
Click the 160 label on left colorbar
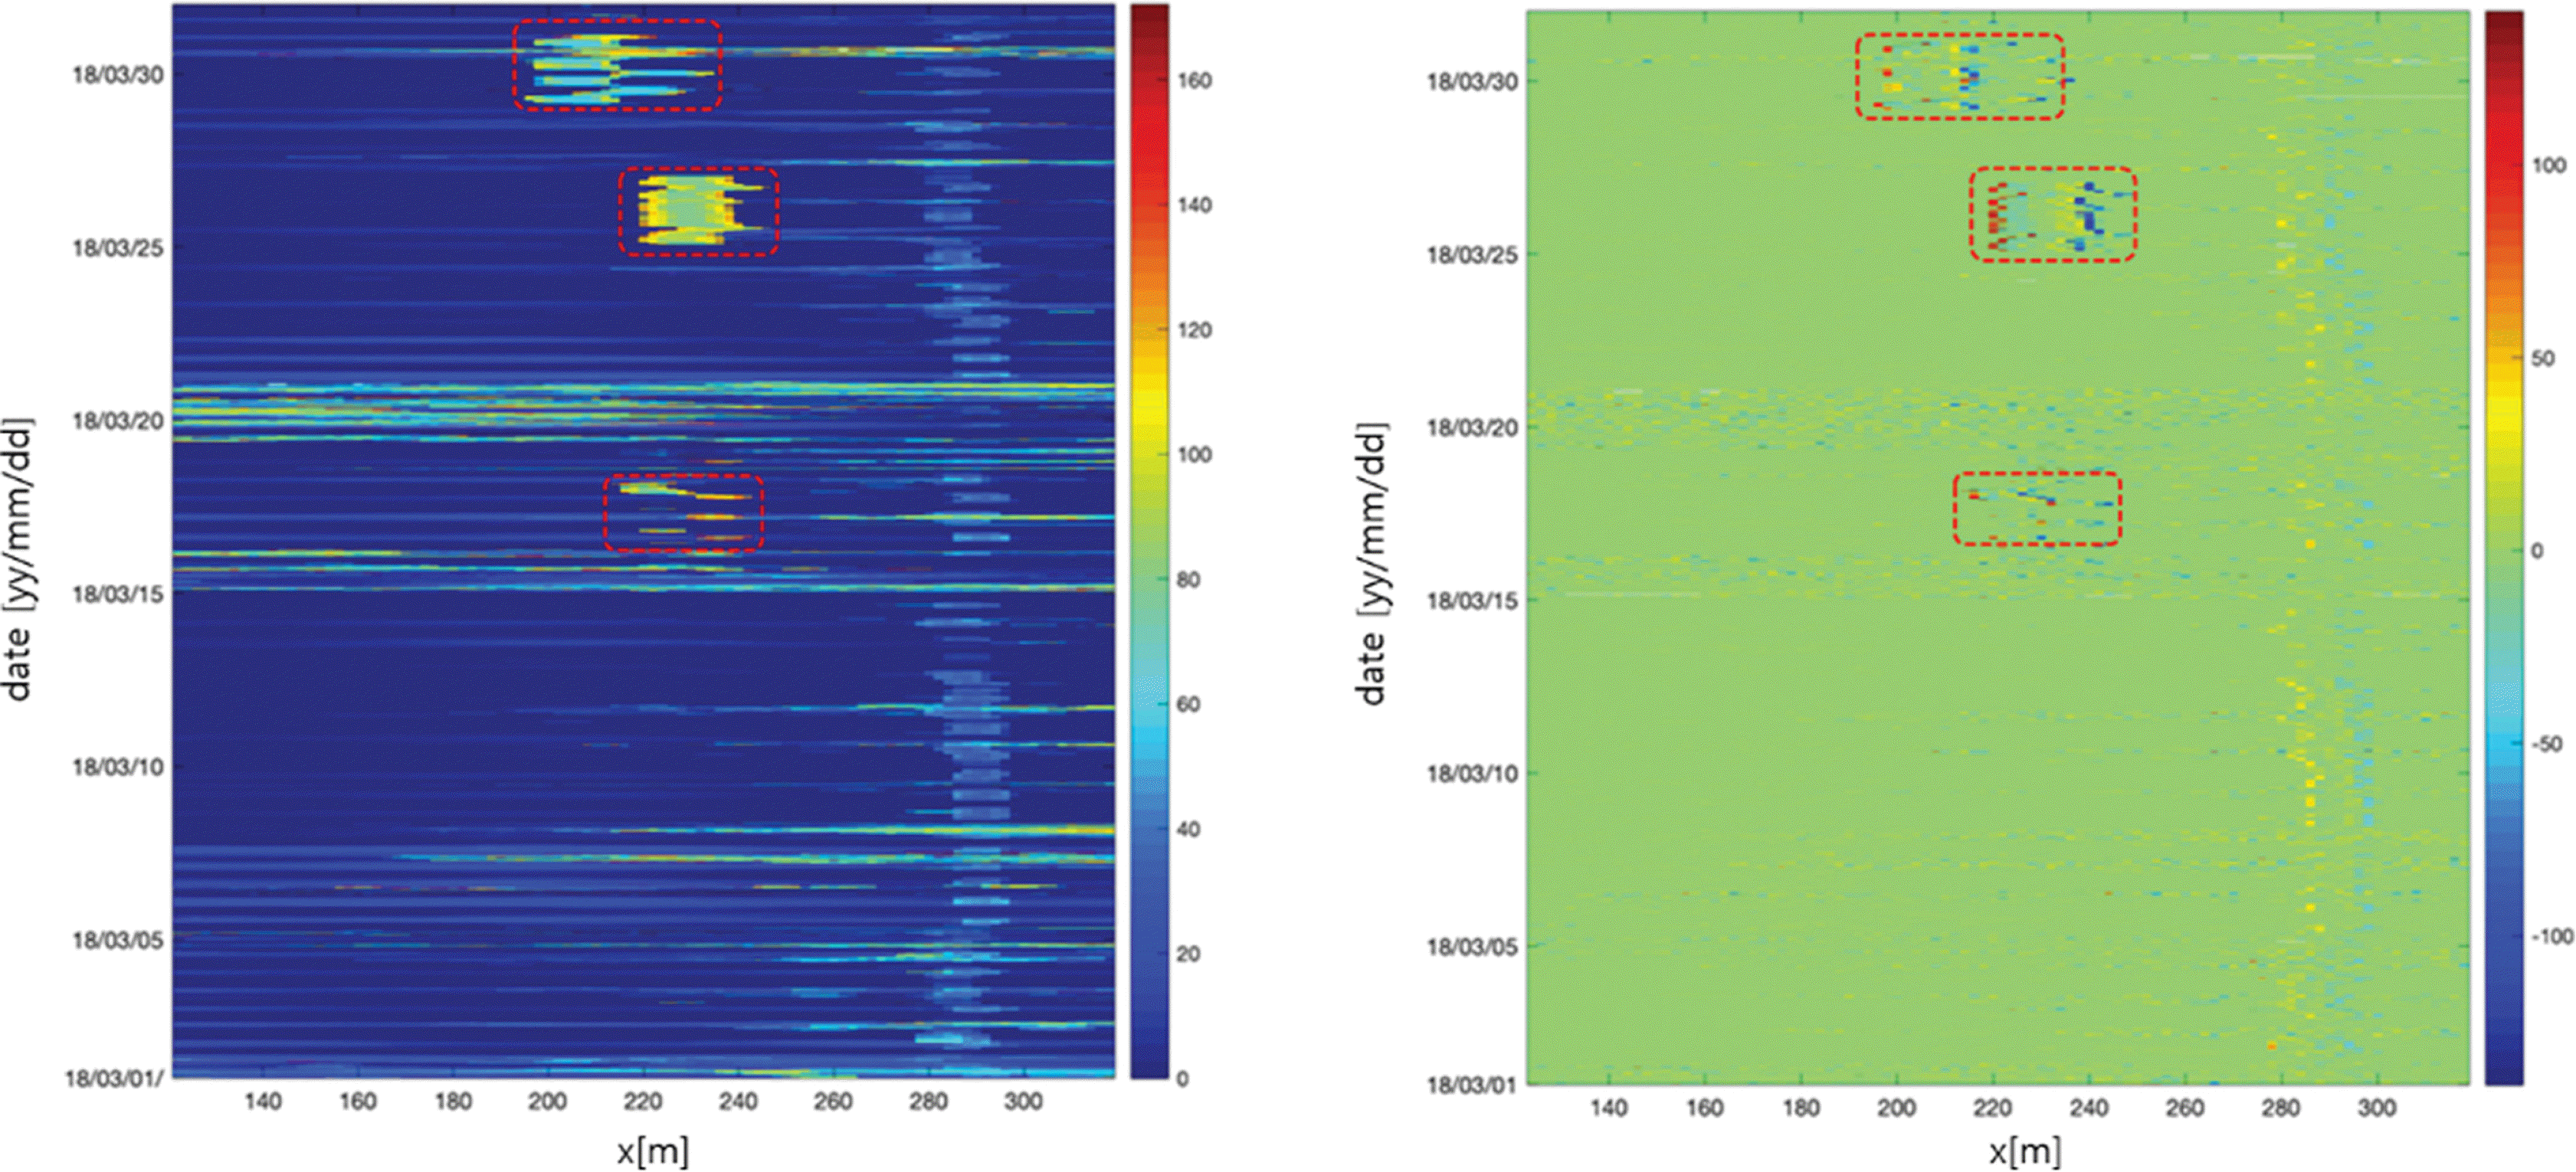click(x=1194, y=81)
